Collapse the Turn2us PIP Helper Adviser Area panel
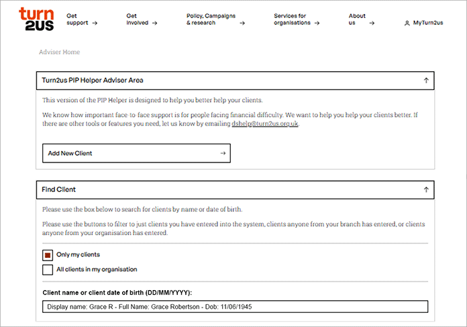This screenshot has width=467, height=327. pos(426,80)
